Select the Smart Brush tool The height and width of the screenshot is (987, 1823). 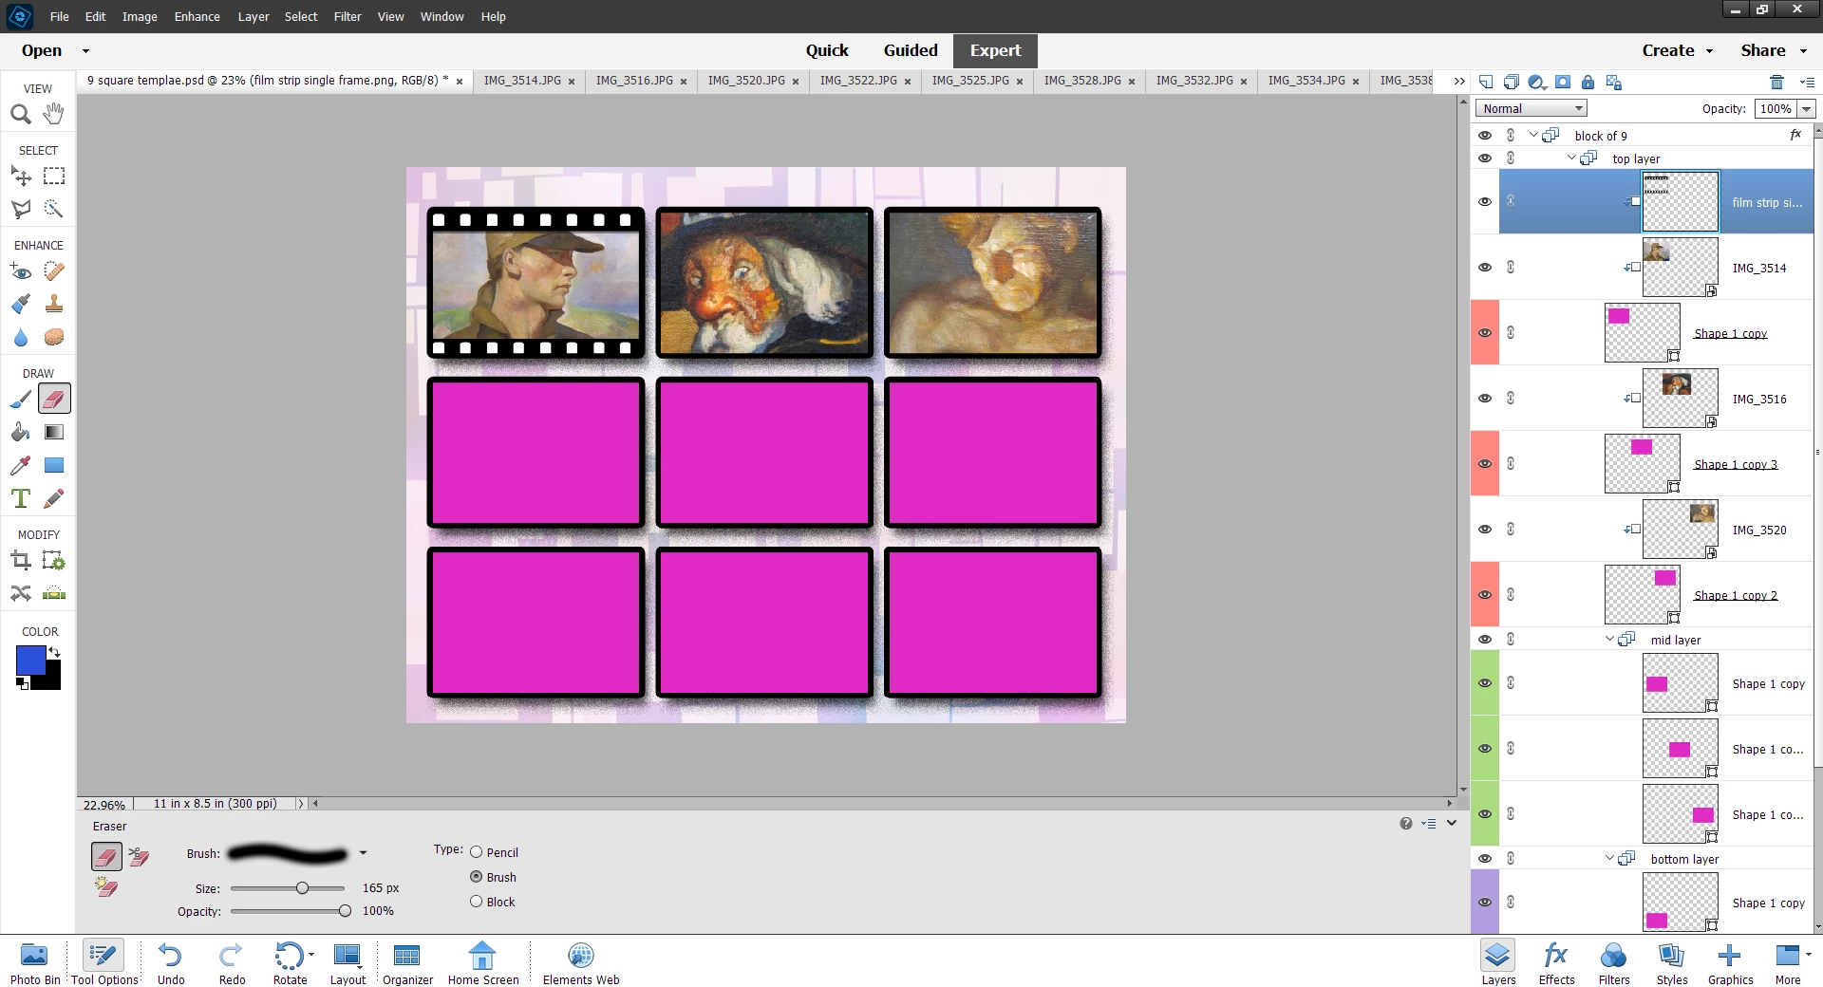click(21, 304)
